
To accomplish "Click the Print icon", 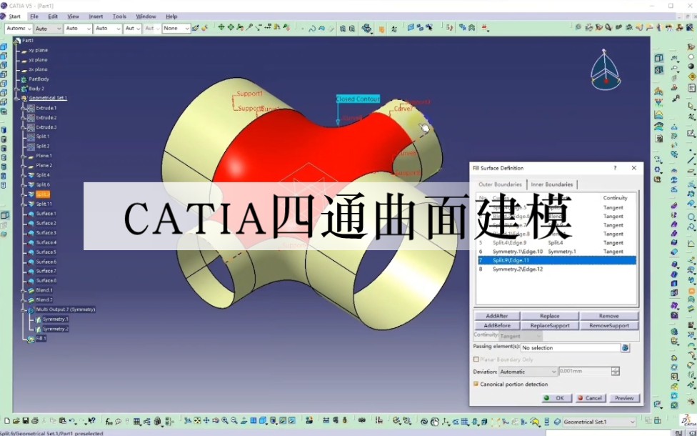I will coord(35,421).
